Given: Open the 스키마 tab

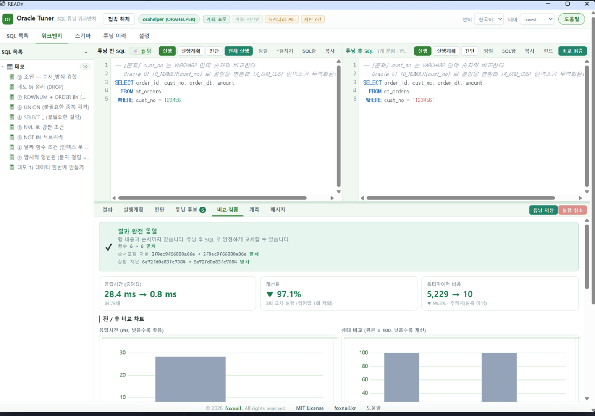Looking at the screenshot, I should coord(83,36).
